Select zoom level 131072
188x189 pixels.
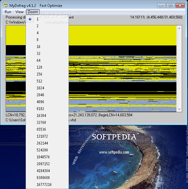(x=47, y=136)
